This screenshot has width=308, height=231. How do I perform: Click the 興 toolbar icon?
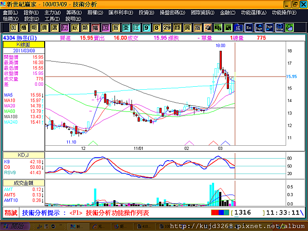tap(187, 28)
